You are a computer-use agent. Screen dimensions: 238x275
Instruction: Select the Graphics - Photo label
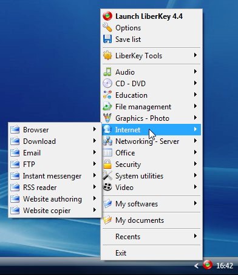tap(142, 118)
